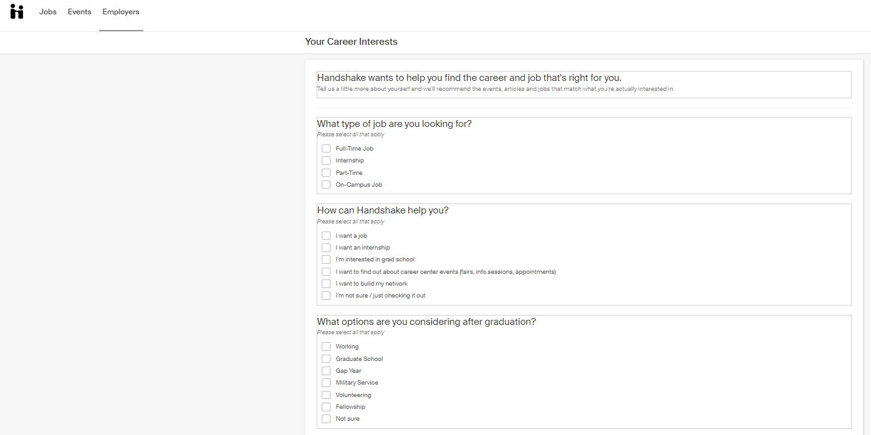Check the Fellowship box
Screen dimensions: 871x435
(326, 406)
